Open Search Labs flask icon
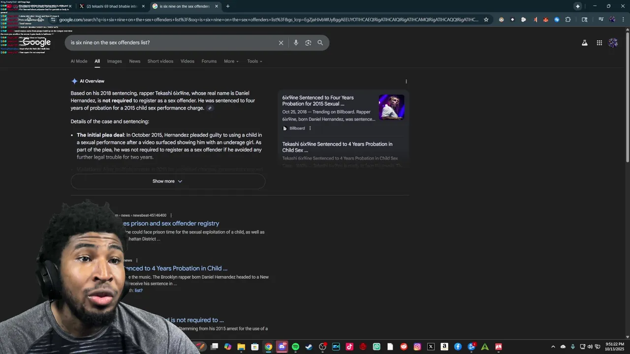The width and height of the screenshot is (630, 354). [585, 43]
